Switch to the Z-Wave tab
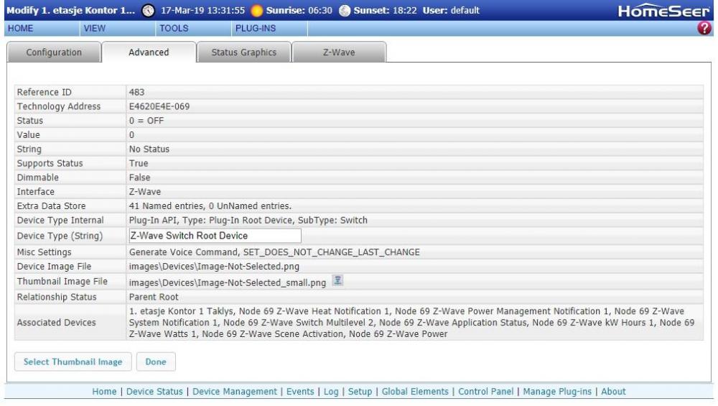 [x=340, y=52]
